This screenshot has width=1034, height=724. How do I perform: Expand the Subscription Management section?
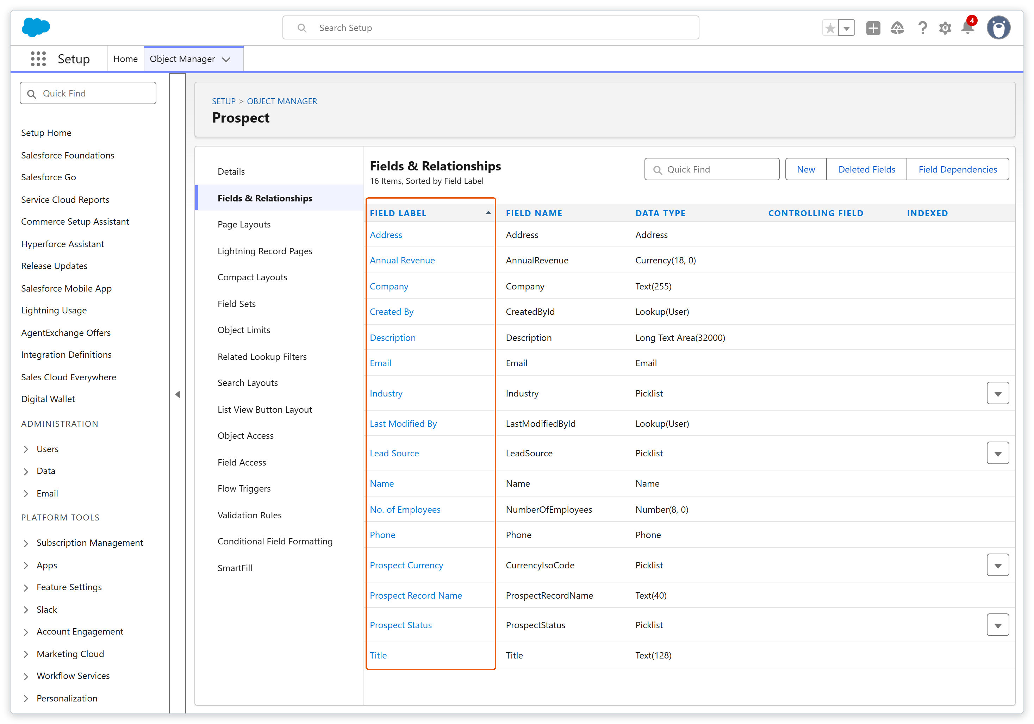coord(26,543)
